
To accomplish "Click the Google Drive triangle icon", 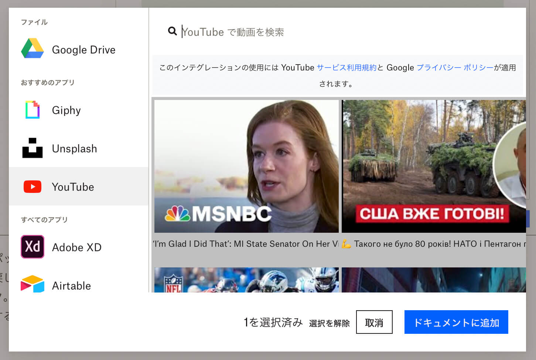I will click(33, 48).
